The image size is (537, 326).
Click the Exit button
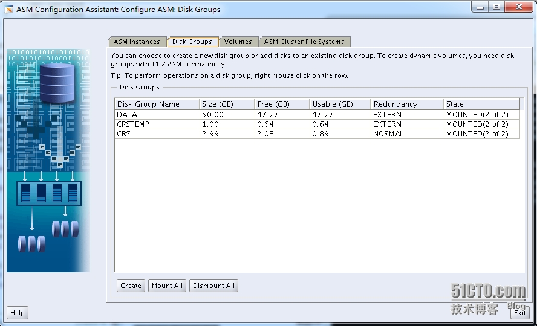click(x=519, y=313)
